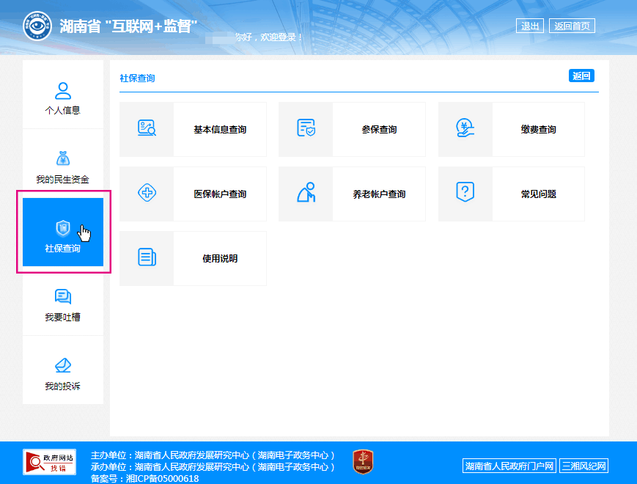Click the basic information query icon

pos(147,129)
